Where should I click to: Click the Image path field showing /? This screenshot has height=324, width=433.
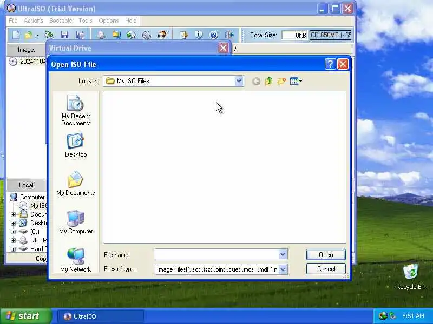click(x=292, y=50)
